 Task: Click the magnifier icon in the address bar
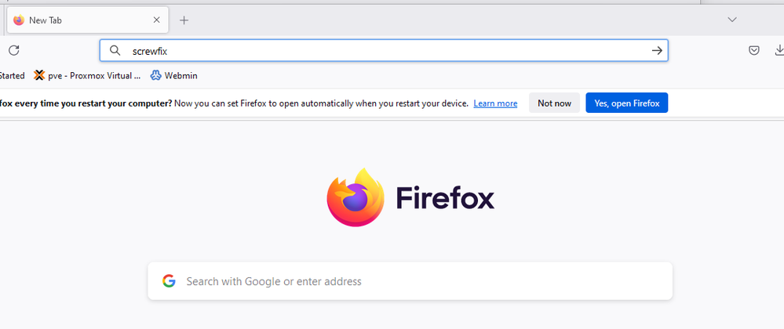(115, 51)
